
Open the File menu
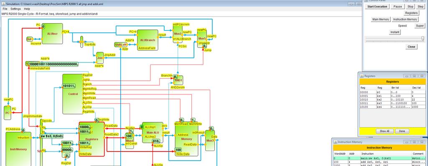coord(5,9)
